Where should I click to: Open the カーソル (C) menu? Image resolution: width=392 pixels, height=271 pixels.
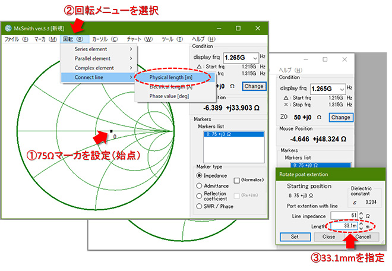point(105,39)
